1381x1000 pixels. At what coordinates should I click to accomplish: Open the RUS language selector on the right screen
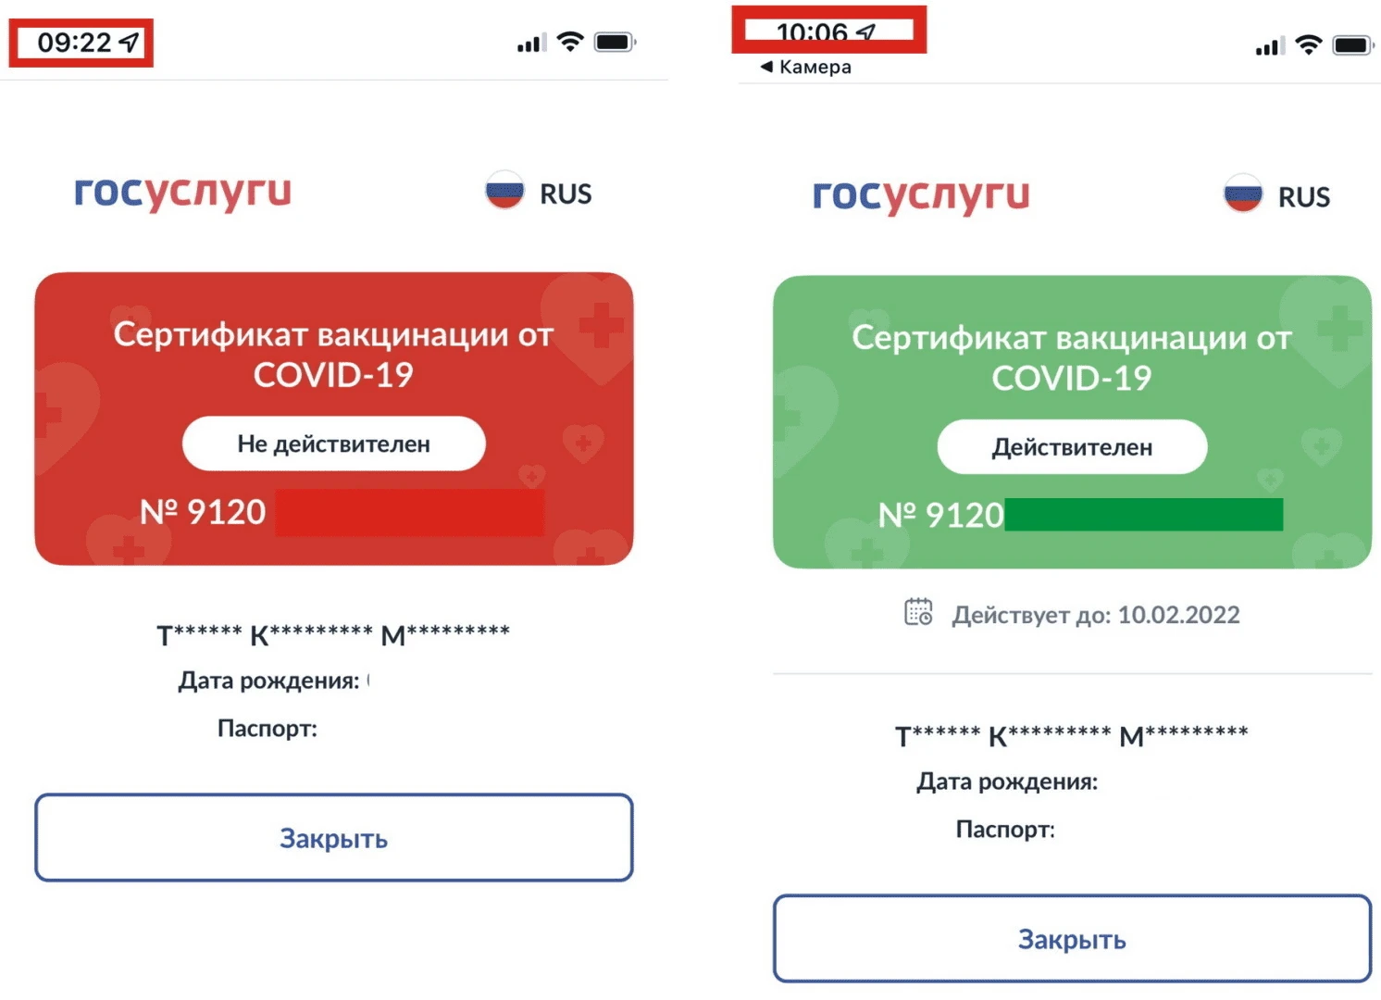click(1304, 196)
